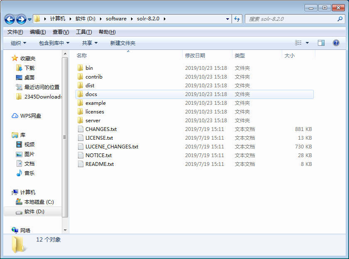This screenshot has height=259, width=349.
Task: Click the 730 KB size of LUCENE_CHANGES.txt
Action: (303, 147)
